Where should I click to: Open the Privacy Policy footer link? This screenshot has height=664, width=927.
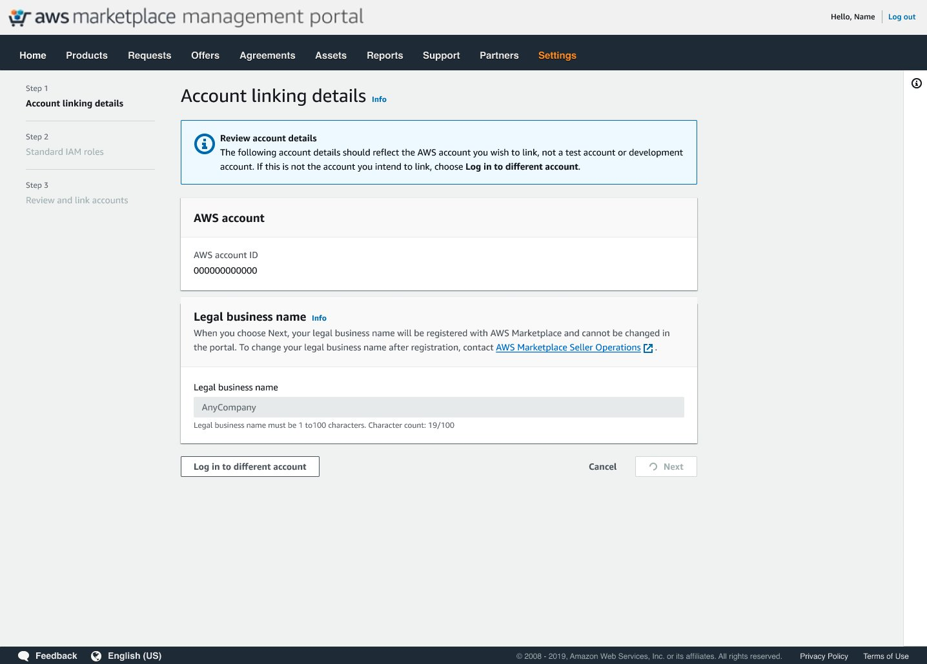824,656
